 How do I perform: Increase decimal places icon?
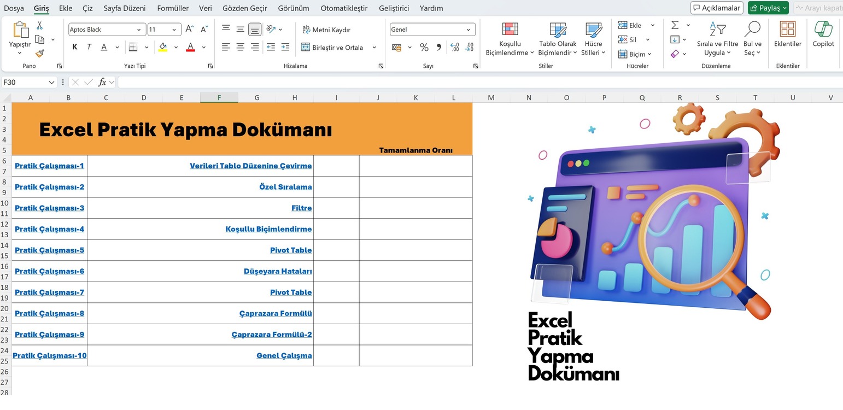455,48
